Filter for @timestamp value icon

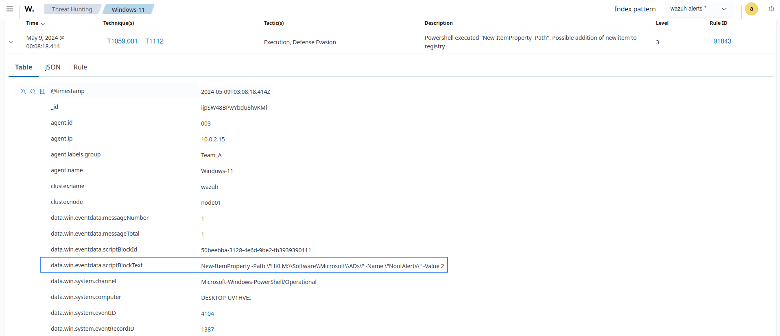[23, 91]
